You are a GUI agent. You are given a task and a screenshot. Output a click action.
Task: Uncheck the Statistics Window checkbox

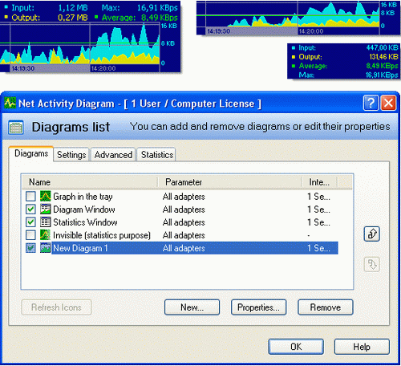point(30,222)
